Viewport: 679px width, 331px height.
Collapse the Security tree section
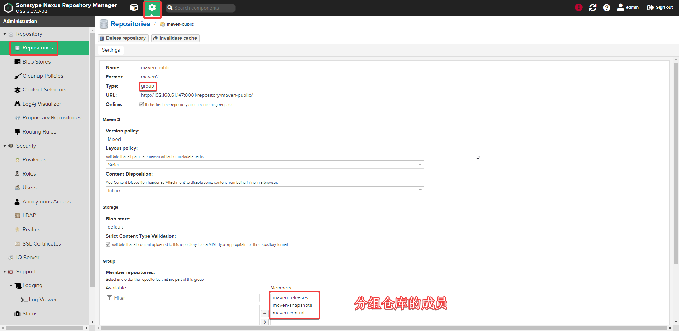click(x=5, y=146)
